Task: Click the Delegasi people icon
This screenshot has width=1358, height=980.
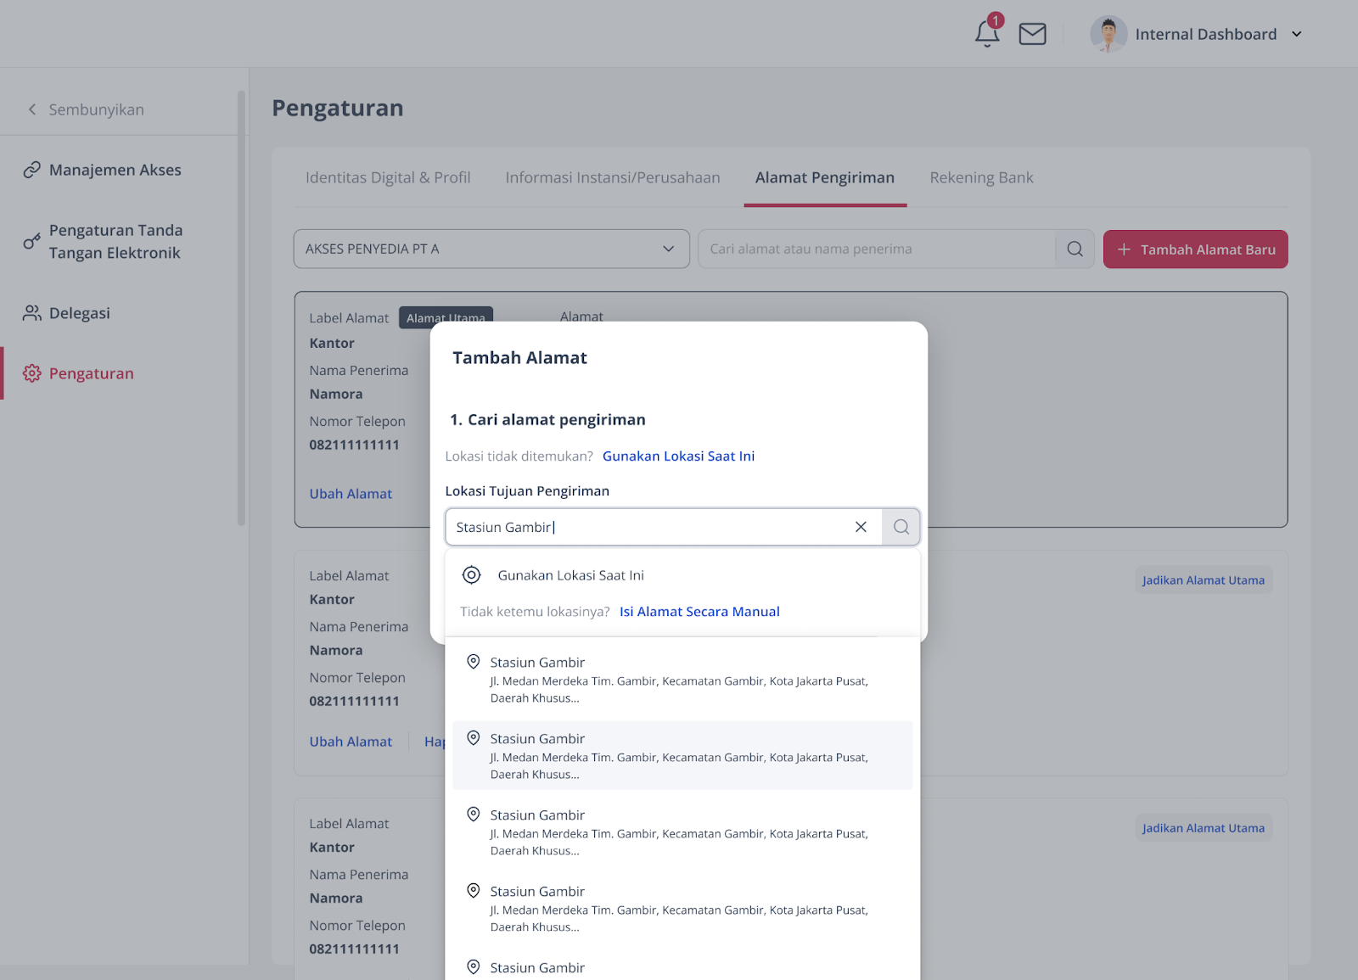Action: tap(32, 313)
